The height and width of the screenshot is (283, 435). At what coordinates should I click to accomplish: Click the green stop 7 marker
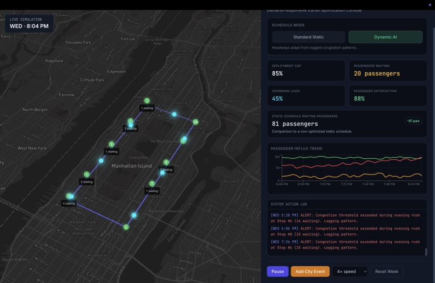[x=152, y=183]
